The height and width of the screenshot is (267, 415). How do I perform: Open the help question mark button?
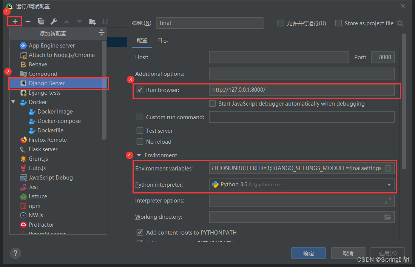(15, 253)
